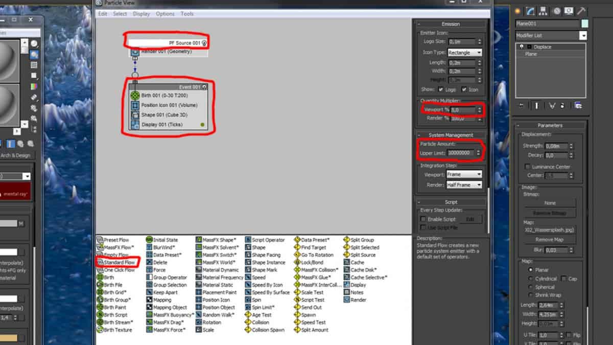Click the Upper Limit particle amount field
The width and height of the screenshot is (613, 345).
(x=461, y=153)
